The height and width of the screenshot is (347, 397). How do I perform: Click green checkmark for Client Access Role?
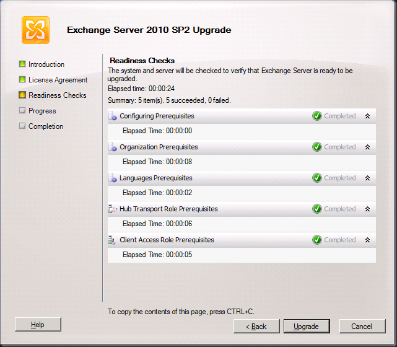[x=317, y=240]
